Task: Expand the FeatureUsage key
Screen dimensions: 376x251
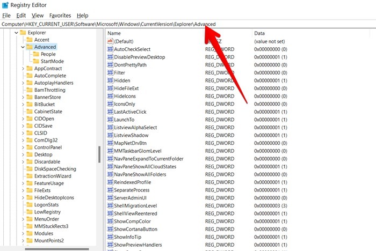Action: click(23, 183)
